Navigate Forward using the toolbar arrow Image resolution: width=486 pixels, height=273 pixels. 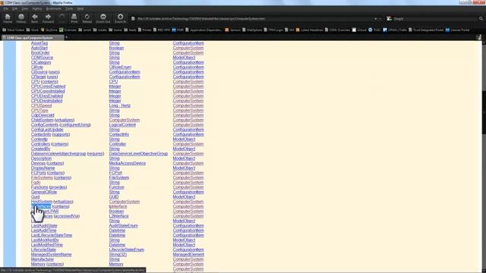click(x=48, y=18)
